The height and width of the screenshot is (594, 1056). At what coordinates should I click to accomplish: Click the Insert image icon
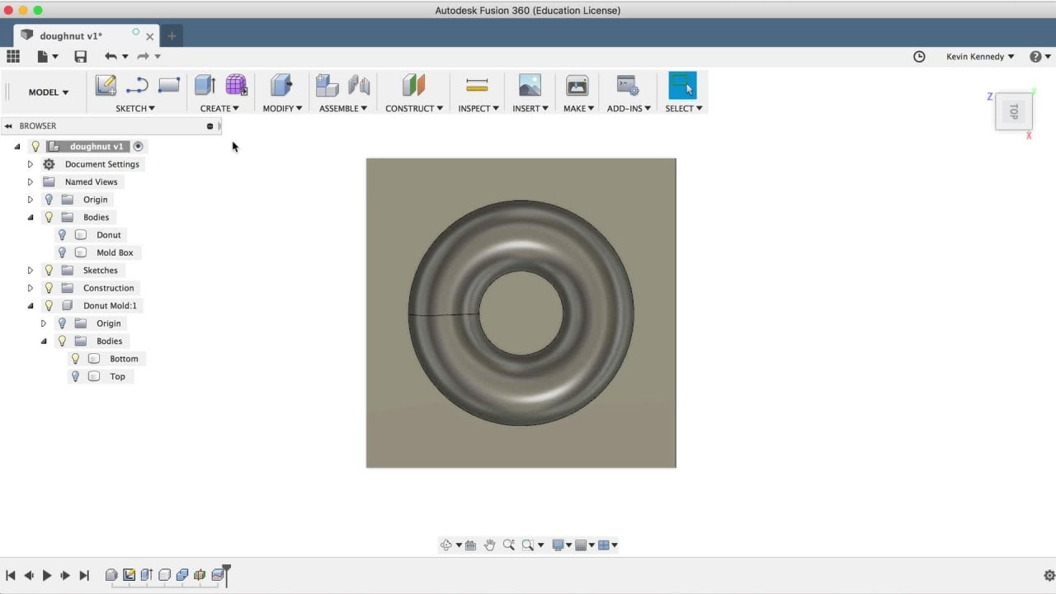tap(530, 85)
